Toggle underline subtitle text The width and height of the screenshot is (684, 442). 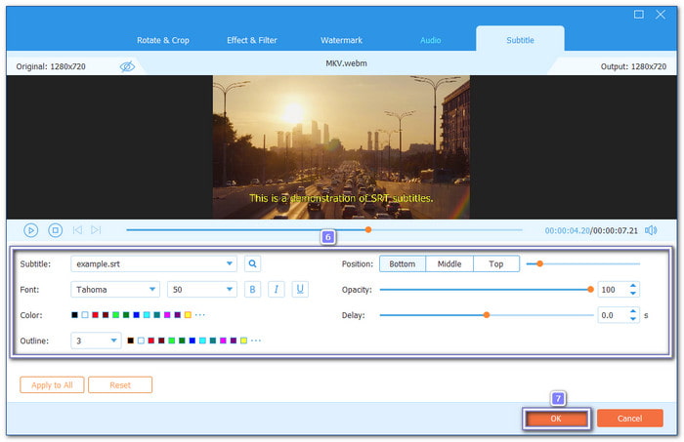[300, 289]
